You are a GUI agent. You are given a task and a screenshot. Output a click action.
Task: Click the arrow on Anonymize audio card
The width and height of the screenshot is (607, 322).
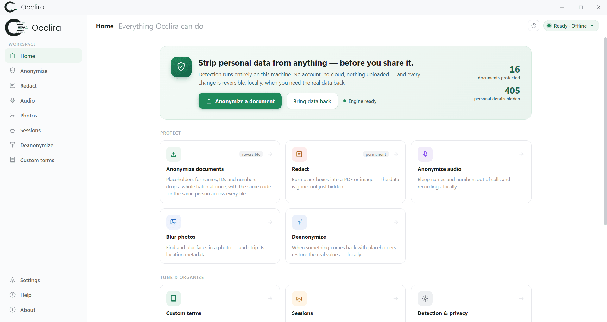[x=522, y=154]
